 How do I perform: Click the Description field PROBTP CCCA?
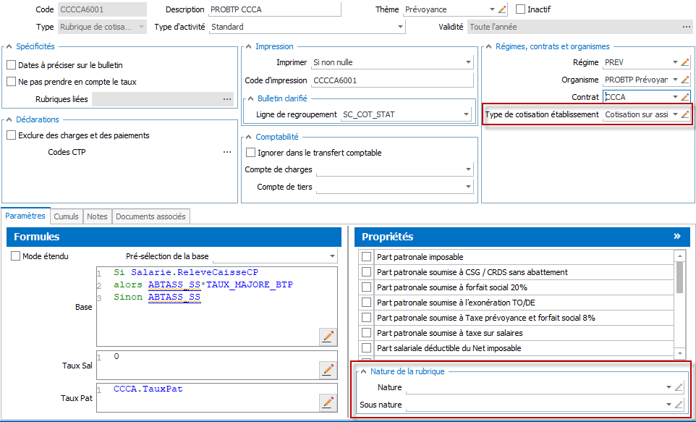pyautogui.click(x=275, y=9)
